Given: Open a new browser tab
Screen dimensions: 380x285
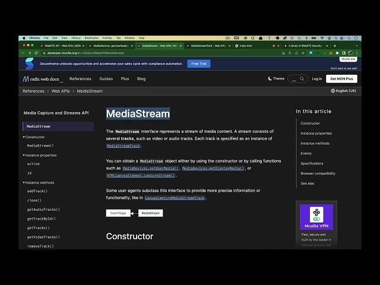Looking at the screenshot, I should (335, 46).
